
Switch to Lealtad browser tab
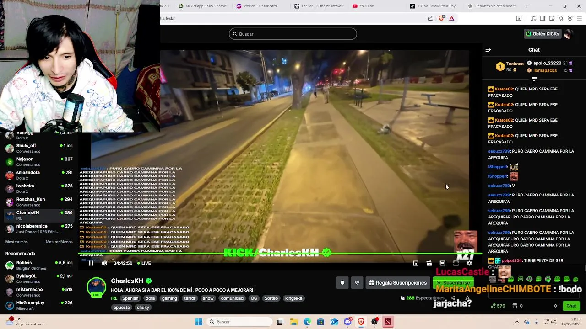pyautogui.click(x=319, y=6)
